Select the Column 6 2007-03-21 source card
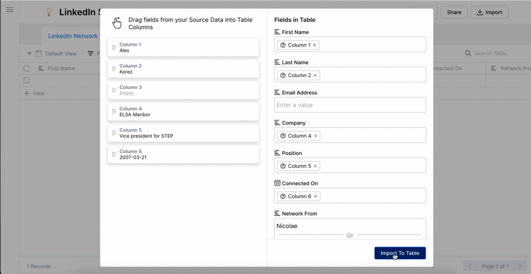This screenshot has height=274, width=531. pyautogui.click(x=183, y=154)
